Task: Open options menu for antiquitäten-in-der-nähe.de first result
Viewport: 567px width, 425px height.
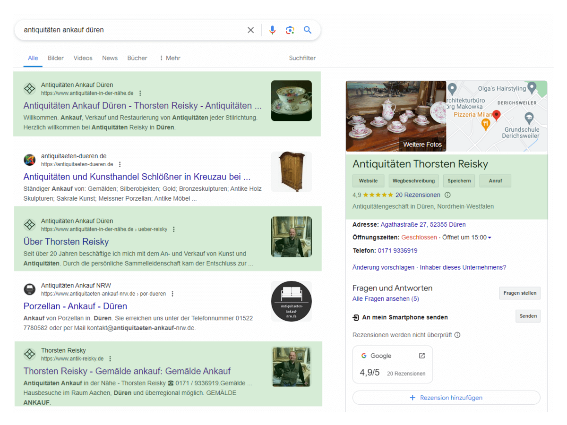Action: click(x=140, y=93)
